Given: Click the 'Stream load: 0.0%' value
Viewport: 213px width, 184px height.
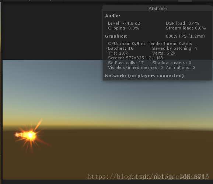Looking at the screenshot, I should [x=186, y=28].
